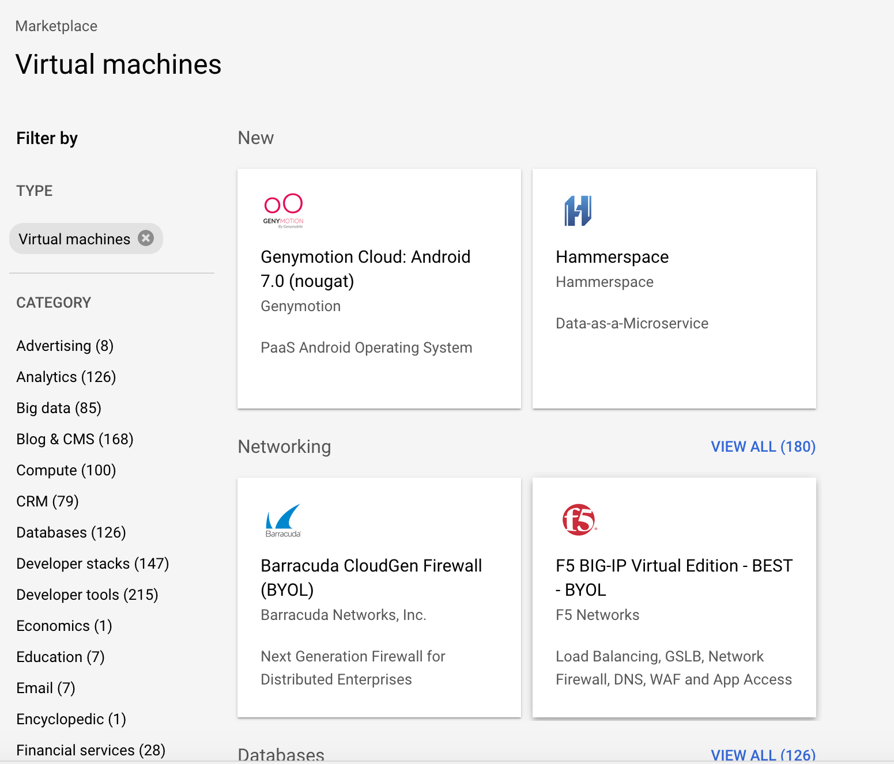
Task: Filter by Compute (100) category
Action: [x=66, y=470]
